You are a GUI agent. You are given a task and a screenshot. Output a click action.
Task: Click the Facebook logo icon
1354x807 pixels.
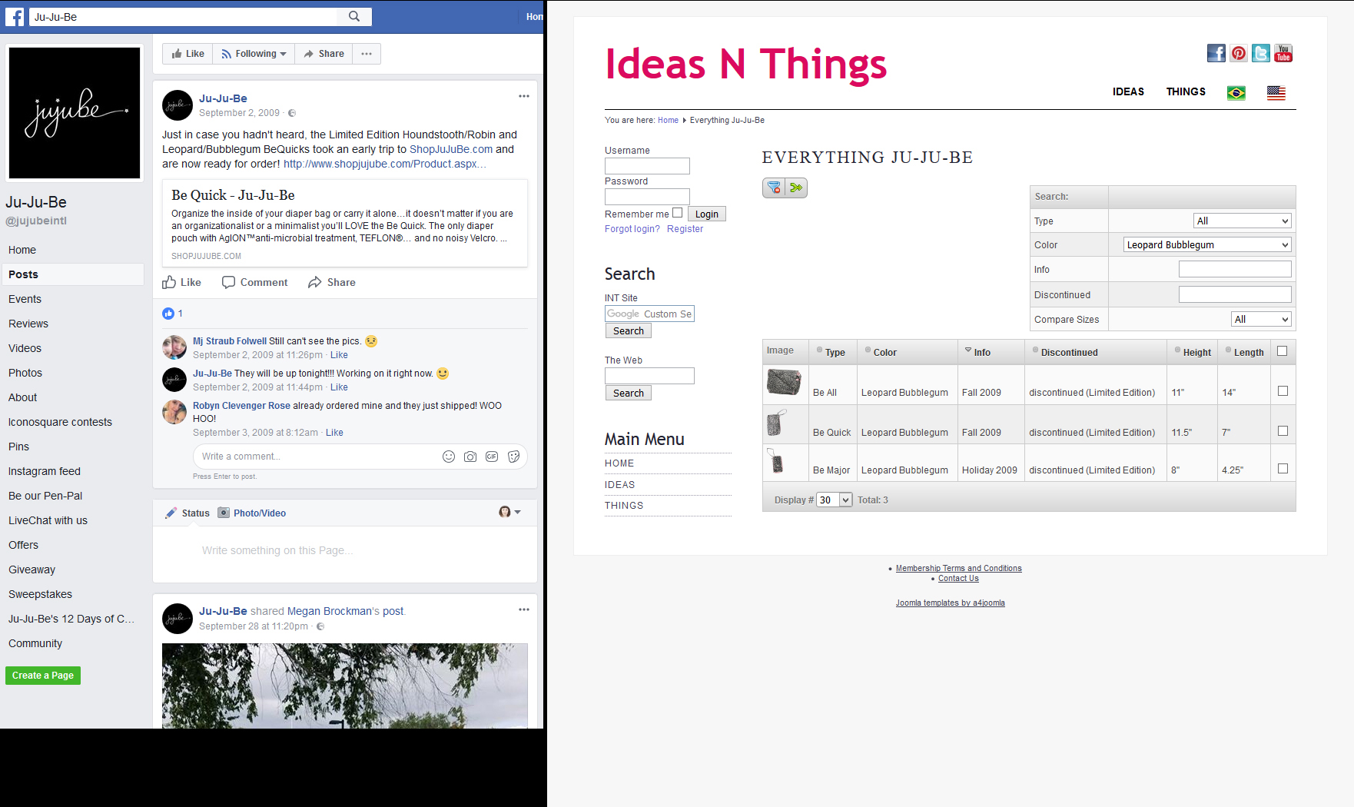click(x=15, y=17)
